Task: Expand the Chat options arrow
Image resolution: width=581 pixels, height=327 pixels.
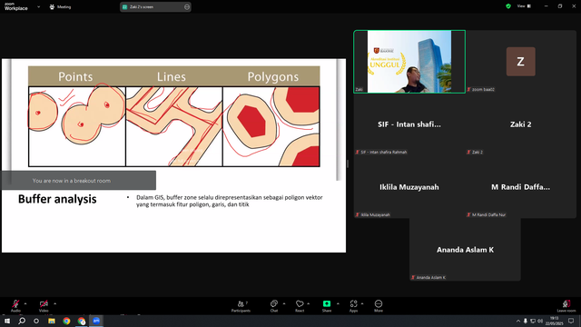Action: click(x=284, y=304)
